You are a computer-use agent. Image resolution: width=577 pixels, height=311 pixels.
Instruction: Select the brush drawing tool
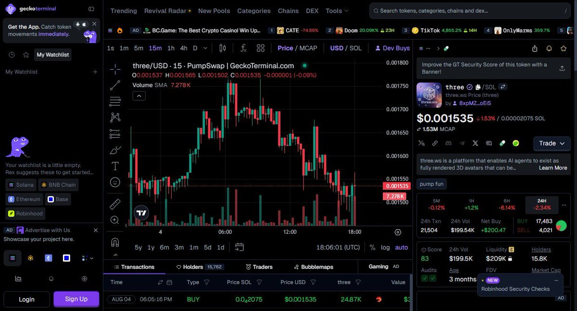click(115, 150)
